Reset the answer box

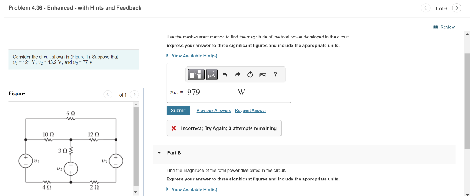[x=250, y=75]
